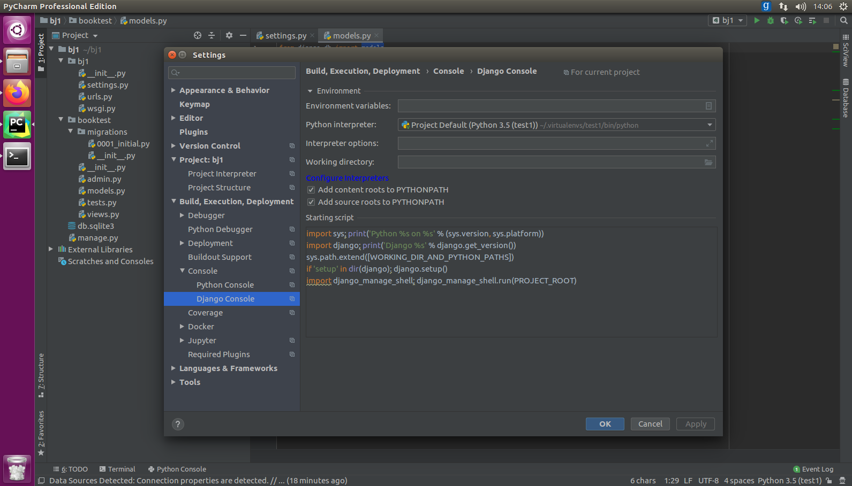Expand the Appearance & Behavior settings section
Viewport: 852px width, 486px height.
(x=174, y=90)
